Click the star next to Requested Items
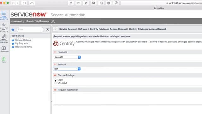The image size is (202, 114). tap(13, 47)
